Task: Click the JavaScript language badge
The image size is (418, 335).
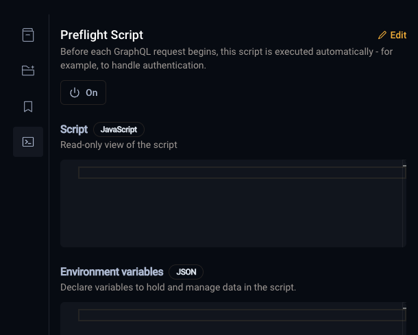Action: click(x=119, y=129)
